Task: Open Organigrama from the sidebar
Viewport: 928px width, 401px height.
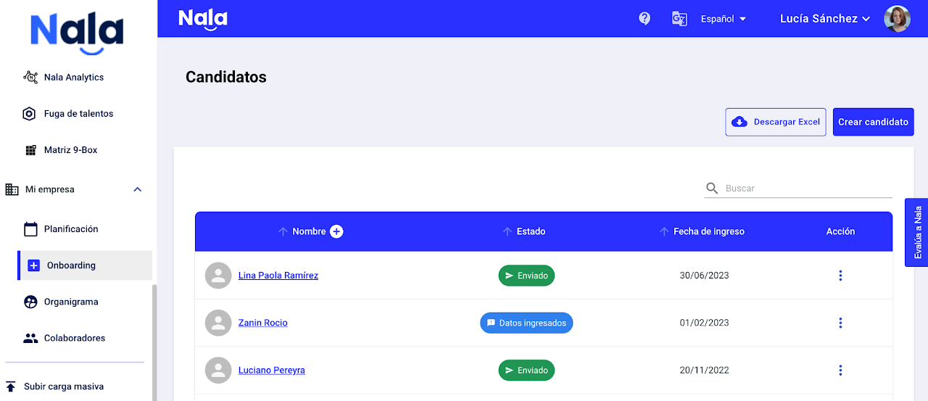Action: 70,302
